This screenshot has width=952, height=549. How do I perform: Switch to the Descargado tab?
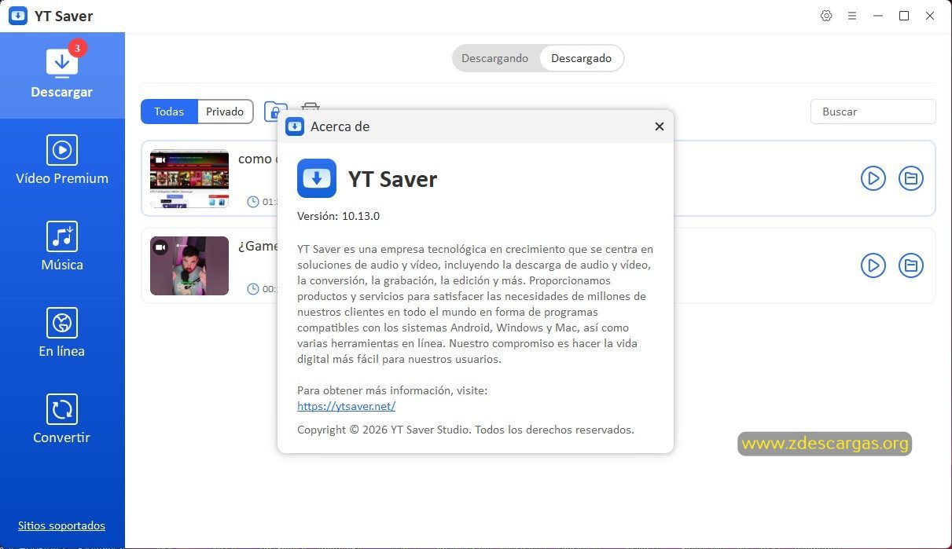pos(581,58)
